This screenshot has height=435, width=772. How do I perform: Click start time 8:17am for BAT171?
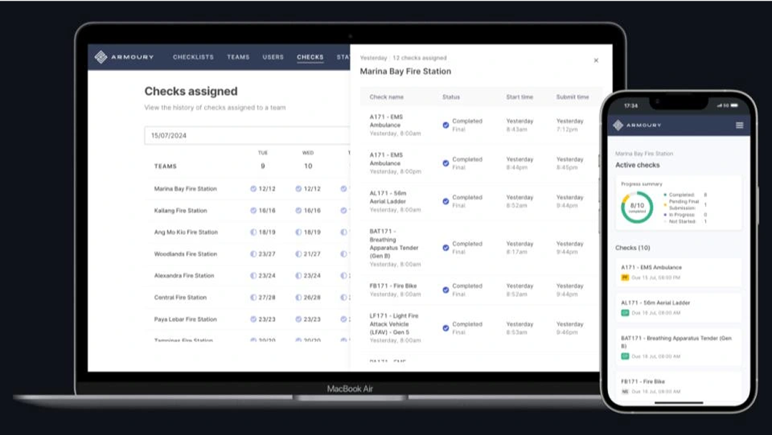[x=517, y=252]
